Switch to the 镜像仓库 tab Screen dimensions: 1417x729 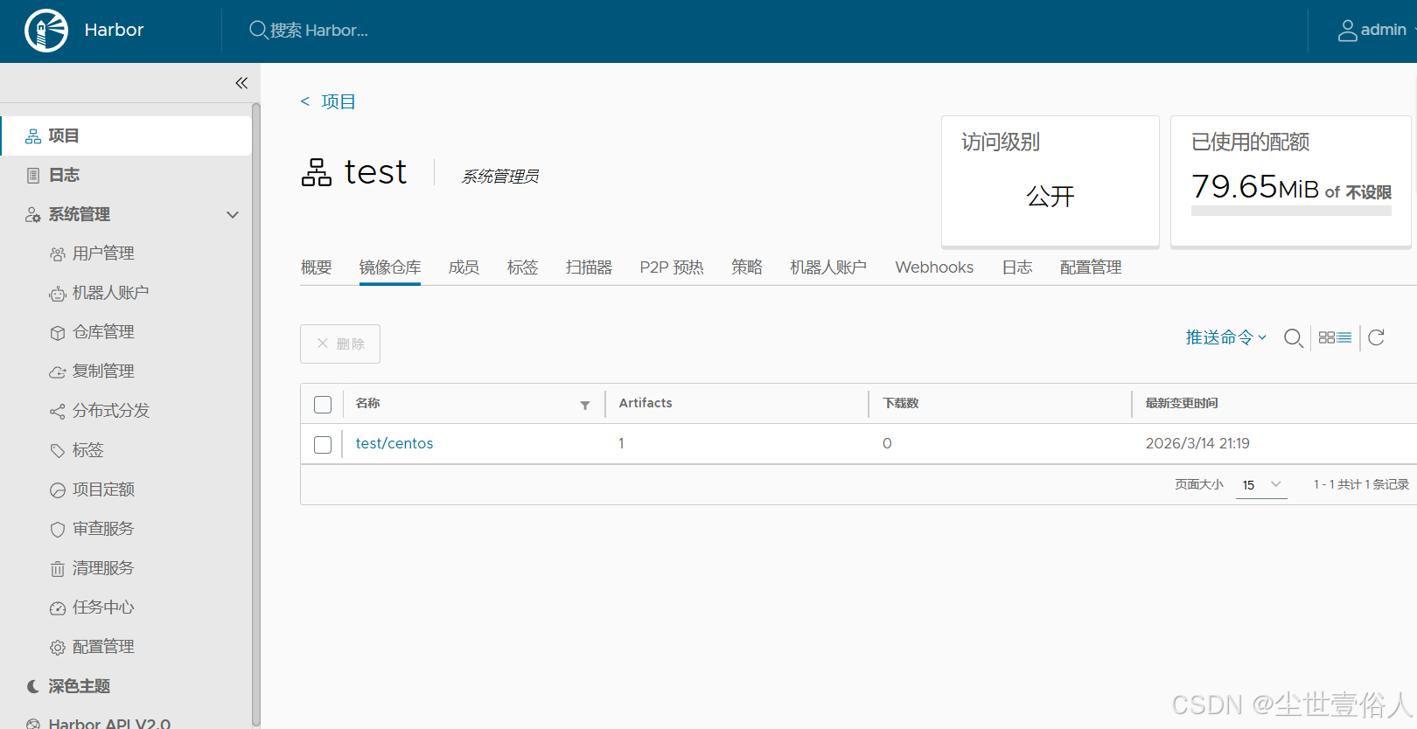[x=390, y=267]
